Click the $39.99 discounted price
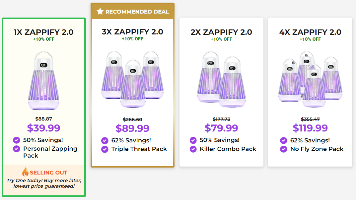Image resolution: width=356 pixels, height=200 pixels. pyautogui.click(x=44, y=128)
